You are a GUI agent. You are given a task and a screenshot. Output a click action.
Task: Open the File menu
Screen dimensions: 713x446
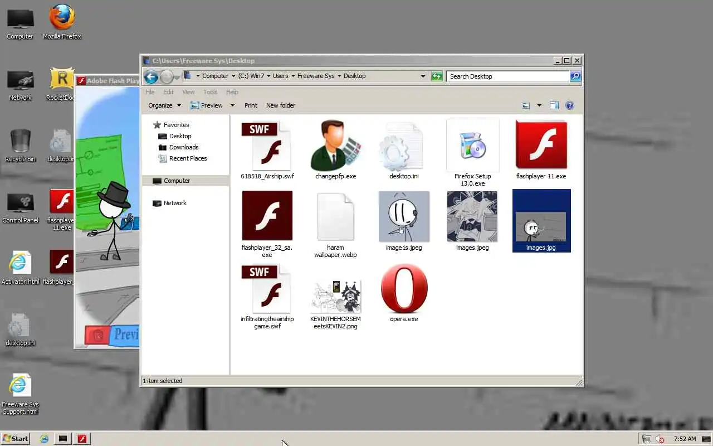pos(150,92)
